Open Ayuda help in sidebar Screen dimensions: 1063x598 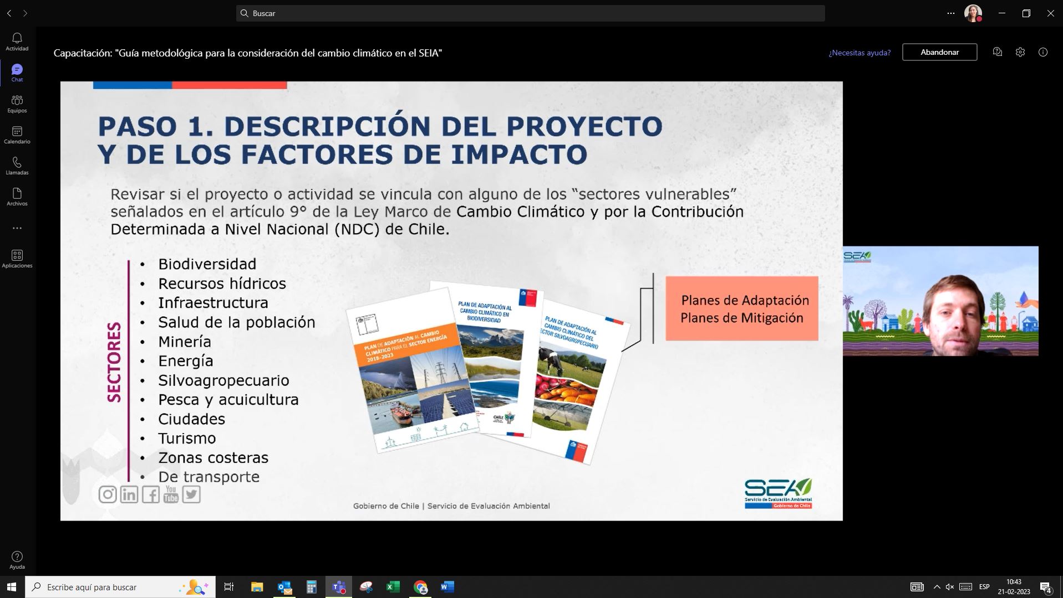[x=17, y=560]
